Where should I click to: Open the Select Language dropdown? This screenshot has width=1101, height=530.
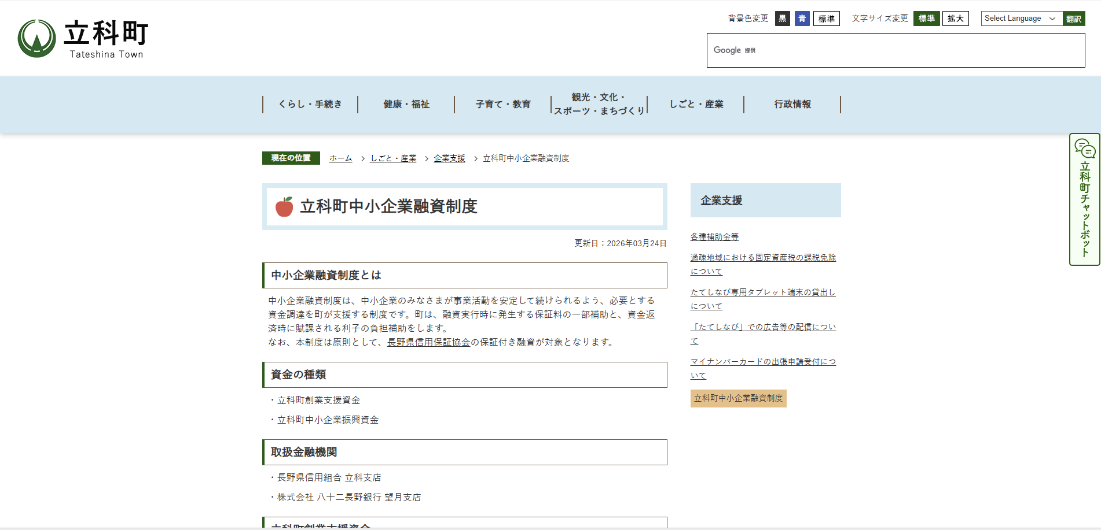coord(1022,18)
